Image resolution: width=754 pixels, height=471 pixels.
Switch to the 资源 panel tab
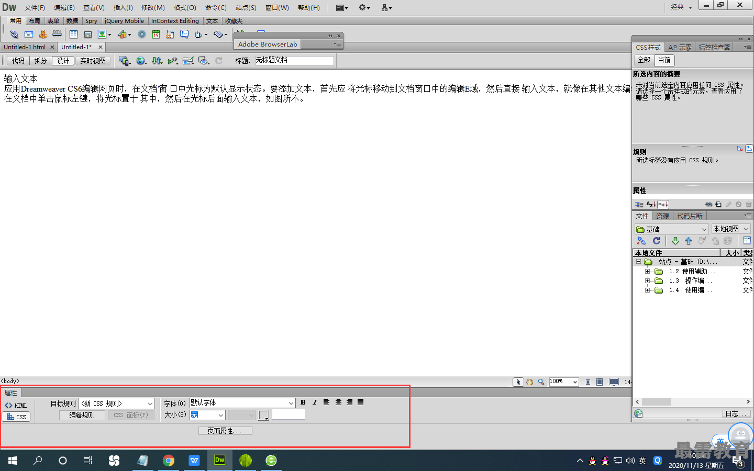coord(662,216)
